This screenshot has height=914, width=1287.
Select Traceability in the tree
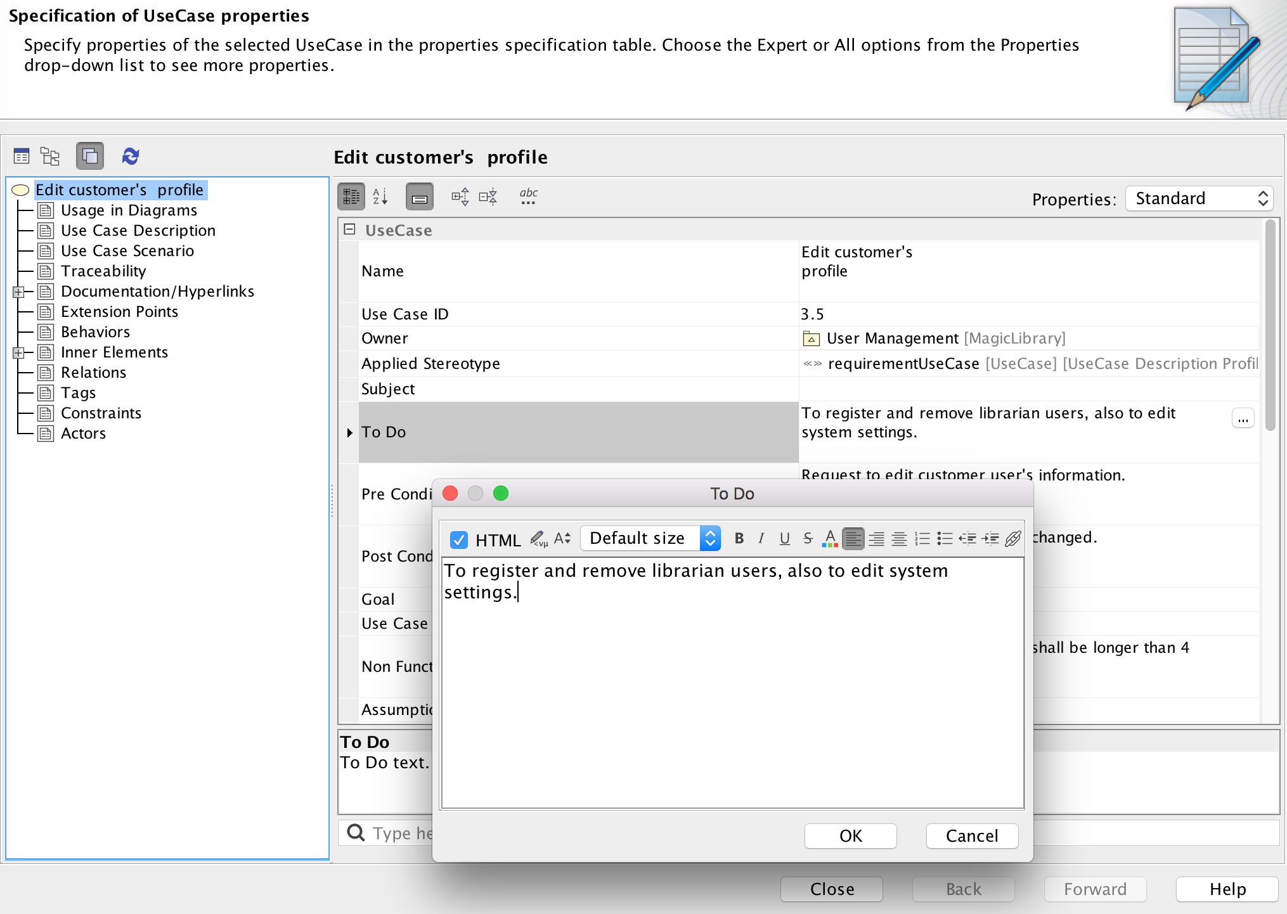[103, 271]
